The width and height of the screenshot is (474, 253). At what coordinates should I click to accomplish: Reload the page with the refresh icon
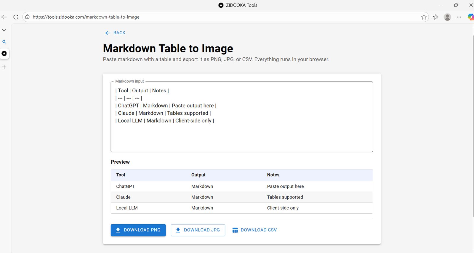16,17
